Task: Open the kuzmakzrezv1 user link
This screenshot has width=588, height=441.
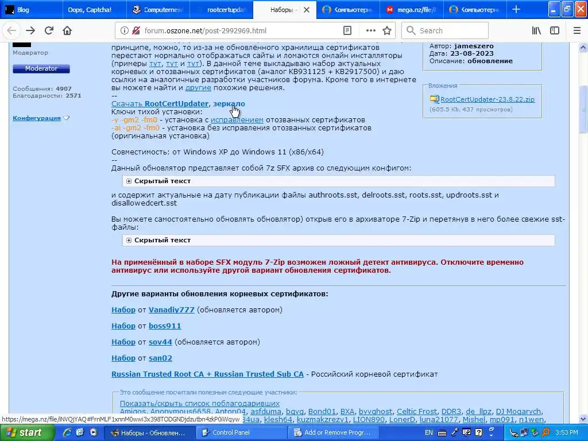Action: click(323, 420)
